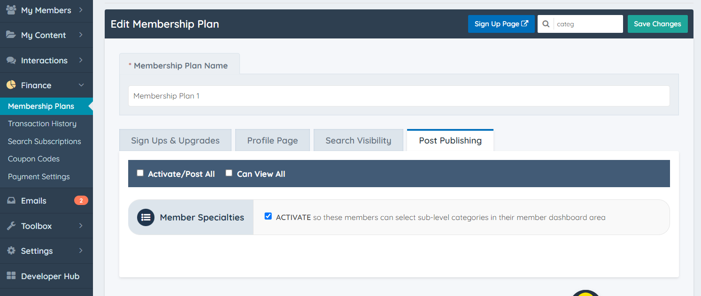Expand the My Members chevron
Image resolution: width=701 pixels, height=296 pixels.
pos(81,10)
